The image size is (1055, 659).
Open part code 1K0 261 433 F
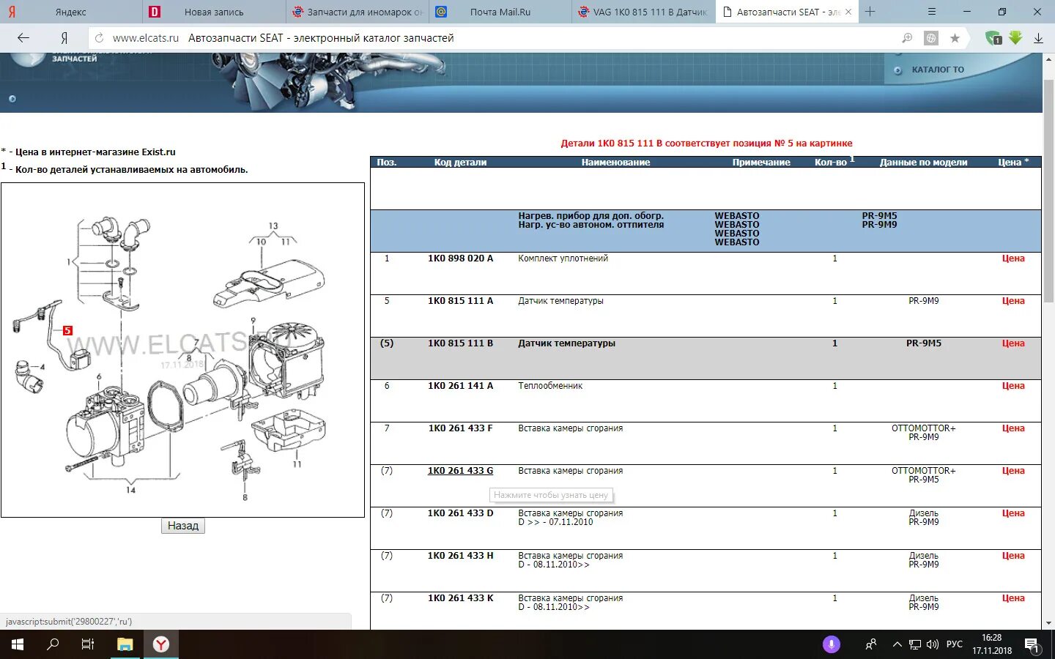(x=460, y=428)
